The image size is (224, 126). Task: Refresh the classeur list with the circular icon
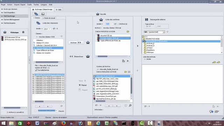point(62,36)
